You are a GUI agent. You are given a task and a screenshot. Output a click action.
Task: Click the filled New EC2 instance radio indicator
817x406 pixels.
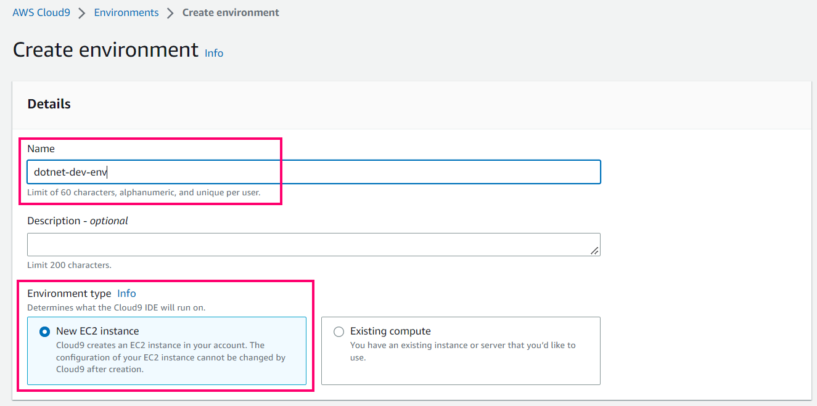[x=44, y=331]
